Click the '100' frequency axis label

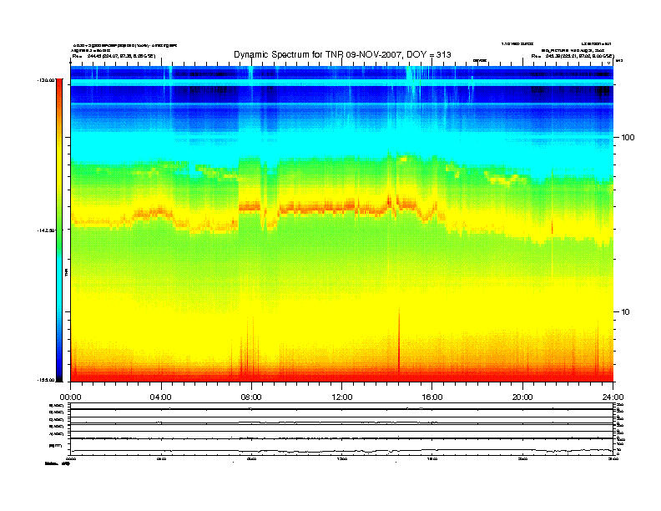click(x=628, y=138)
